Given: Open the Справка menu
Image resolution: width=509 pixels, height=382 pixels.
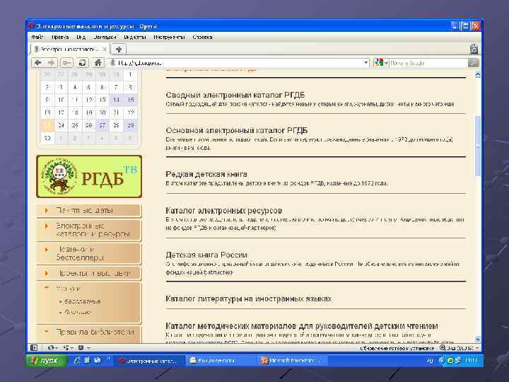Looking at the screenshot, I should pyautogui.click(x=202, y=37).
